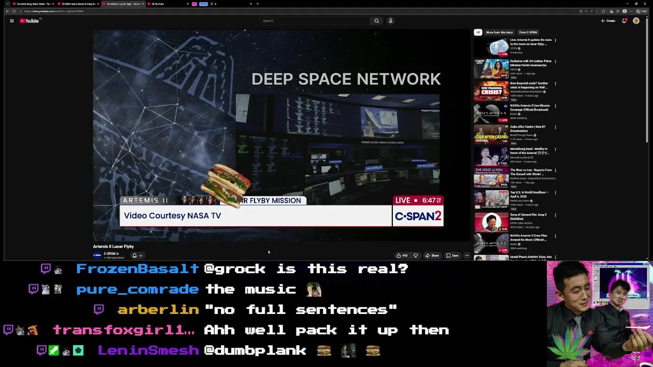Open YouTube notifications bell
The image size is (653, 367).
click(624, 21)
